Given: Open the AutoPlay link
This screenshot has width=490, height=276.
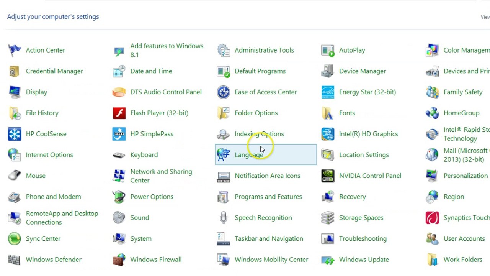Looking at the screenshot, I should [352, 50].
